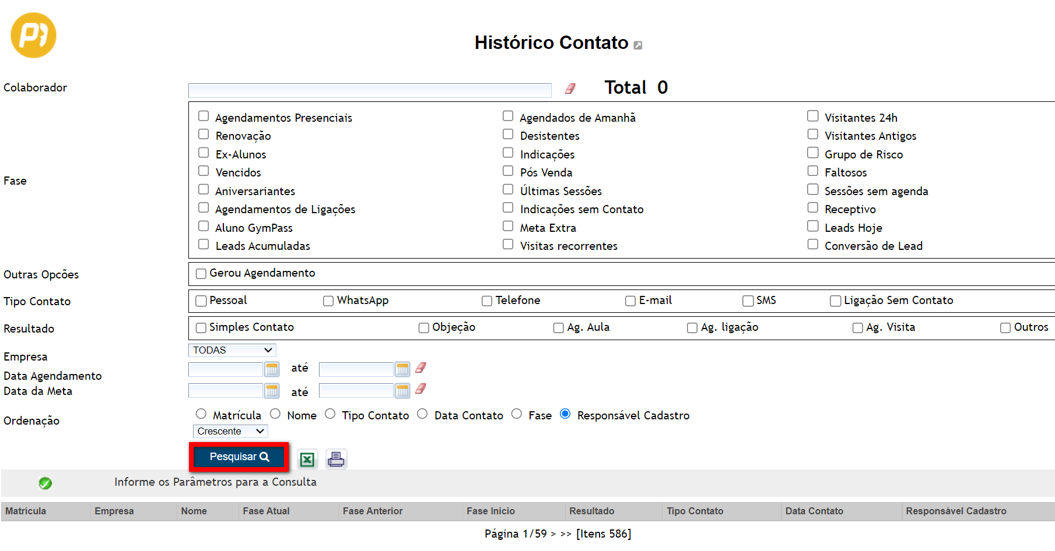Print the report using printer icon
Viewport: 1055px width, 551px height.
(336, 460)
